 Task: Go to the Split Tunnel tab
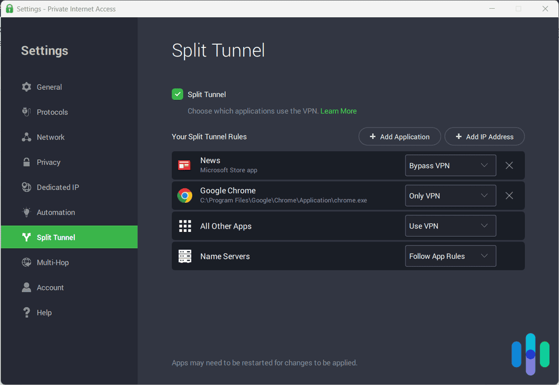coord(56,237)
